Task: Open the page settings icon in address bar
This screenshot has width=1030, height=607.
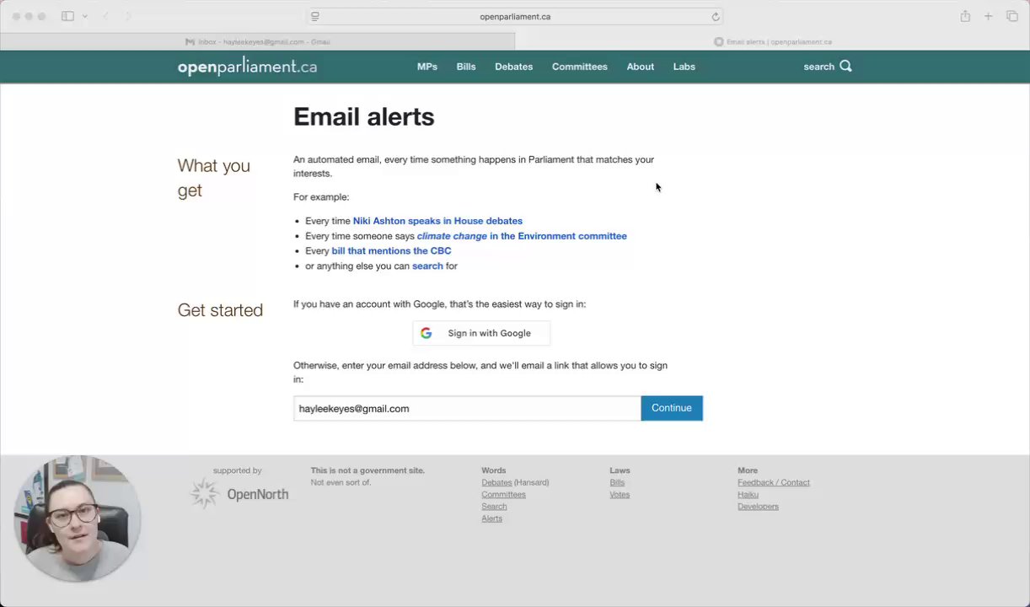Action: click(315, 17)
